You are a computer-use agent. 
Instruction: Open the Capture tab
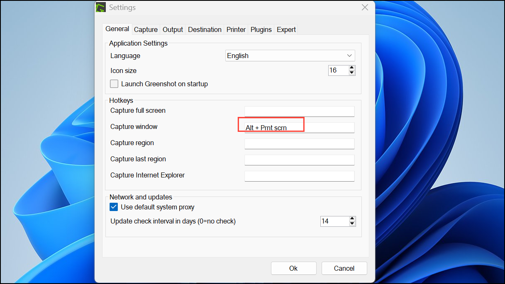[146, 29]
